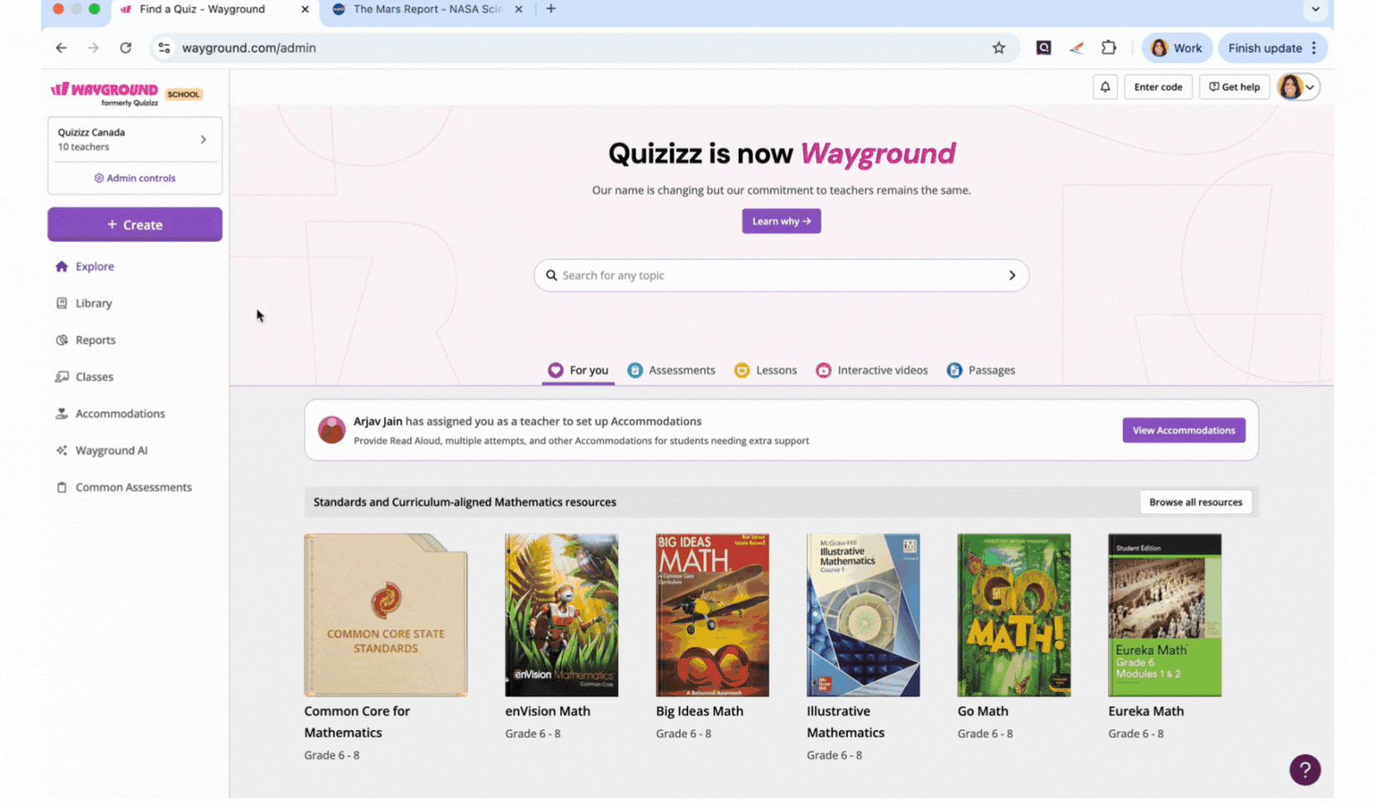The image size is (1375, 807).
Task: Select the Mars Report browser tab
Action: [427, 9]
